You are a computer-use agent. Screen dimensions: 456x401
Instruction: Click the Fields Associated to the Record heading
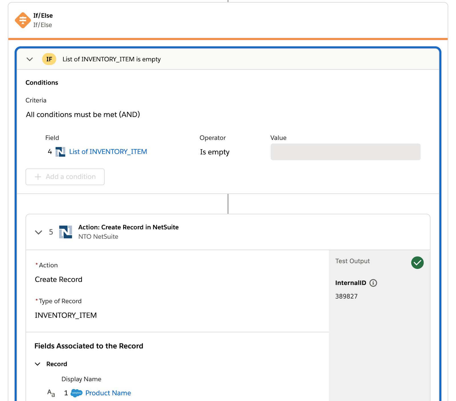pyautogui.click(x=89, y=346)
